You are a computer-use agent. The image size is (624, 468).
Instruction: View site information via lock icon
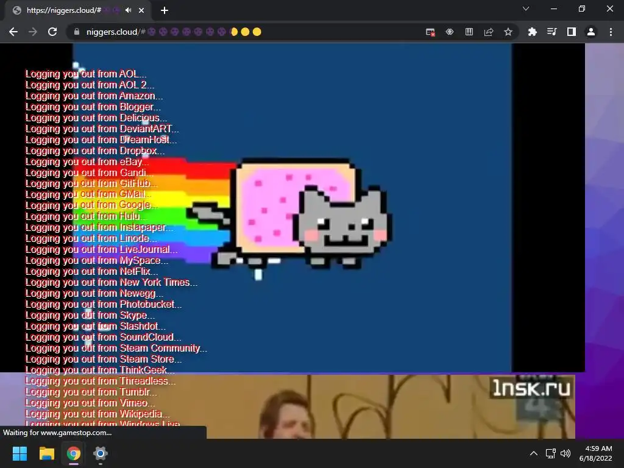point(77,32)
